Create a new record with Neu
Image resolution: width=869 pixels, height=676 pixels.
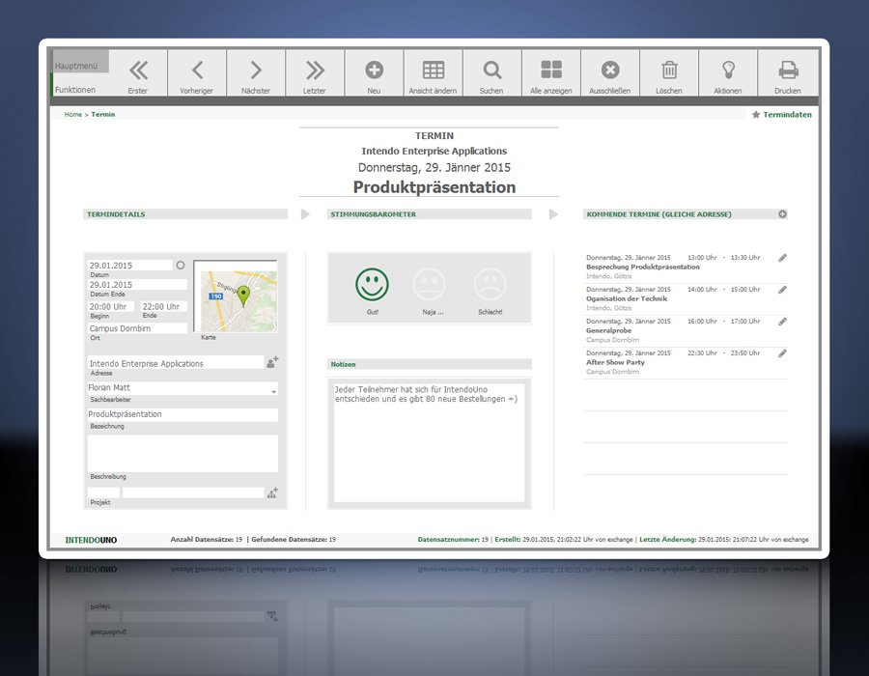point(374,73)
